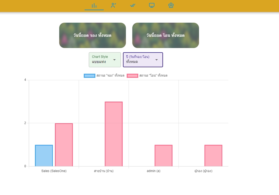Click the pink Sales (SalesOne) bar
The width and height of the screenshot is (279, 195).
click(x=64, y=145)
